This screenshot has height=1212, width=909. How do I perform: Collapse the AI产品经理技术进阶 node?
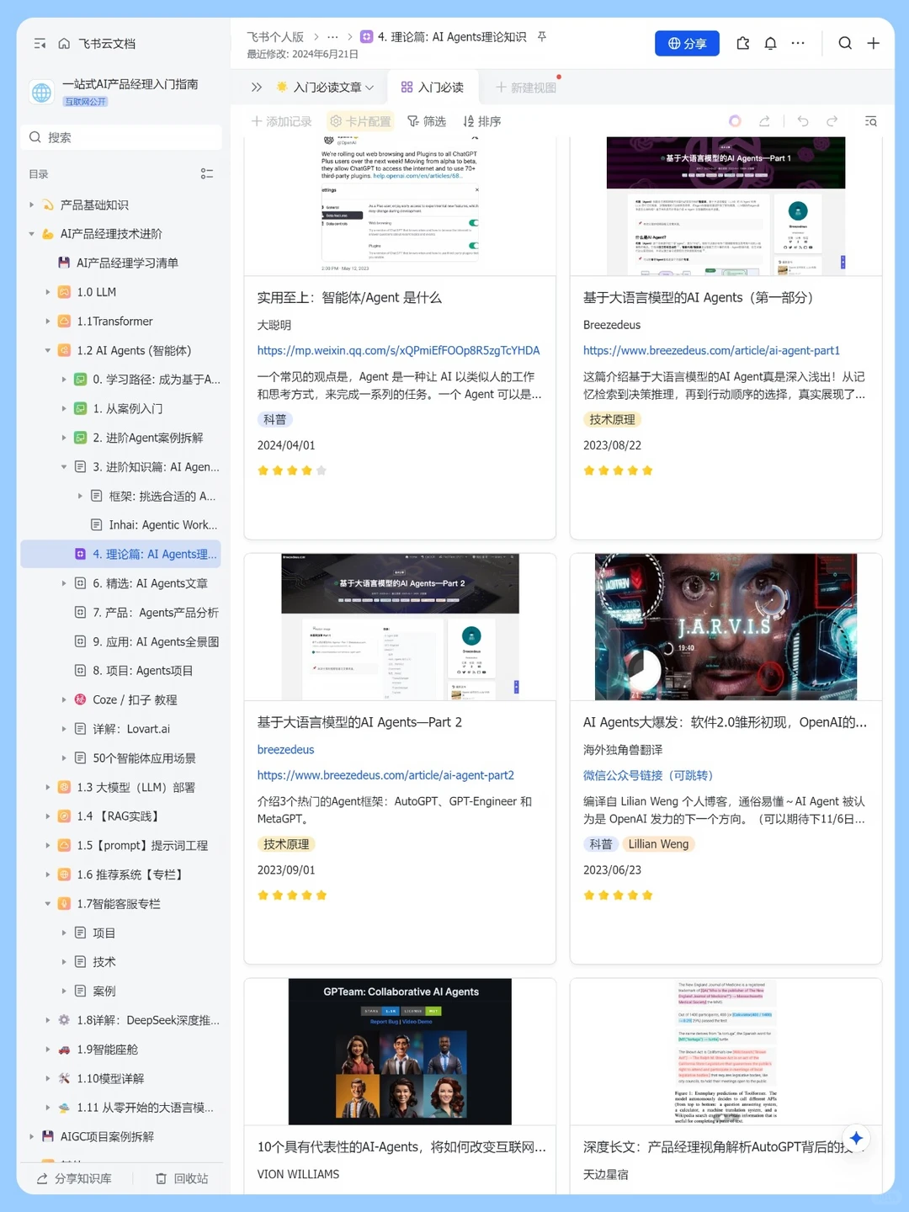point(32,234)
